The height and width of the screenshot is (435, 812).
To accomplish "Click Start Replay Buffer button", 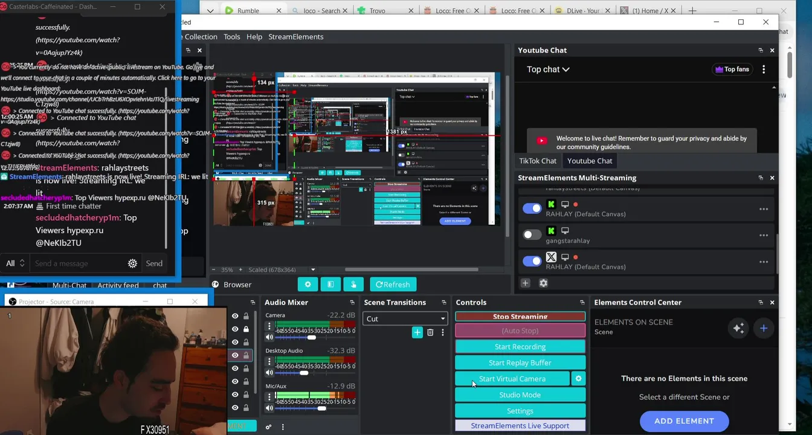I will (x=520, y=362).
